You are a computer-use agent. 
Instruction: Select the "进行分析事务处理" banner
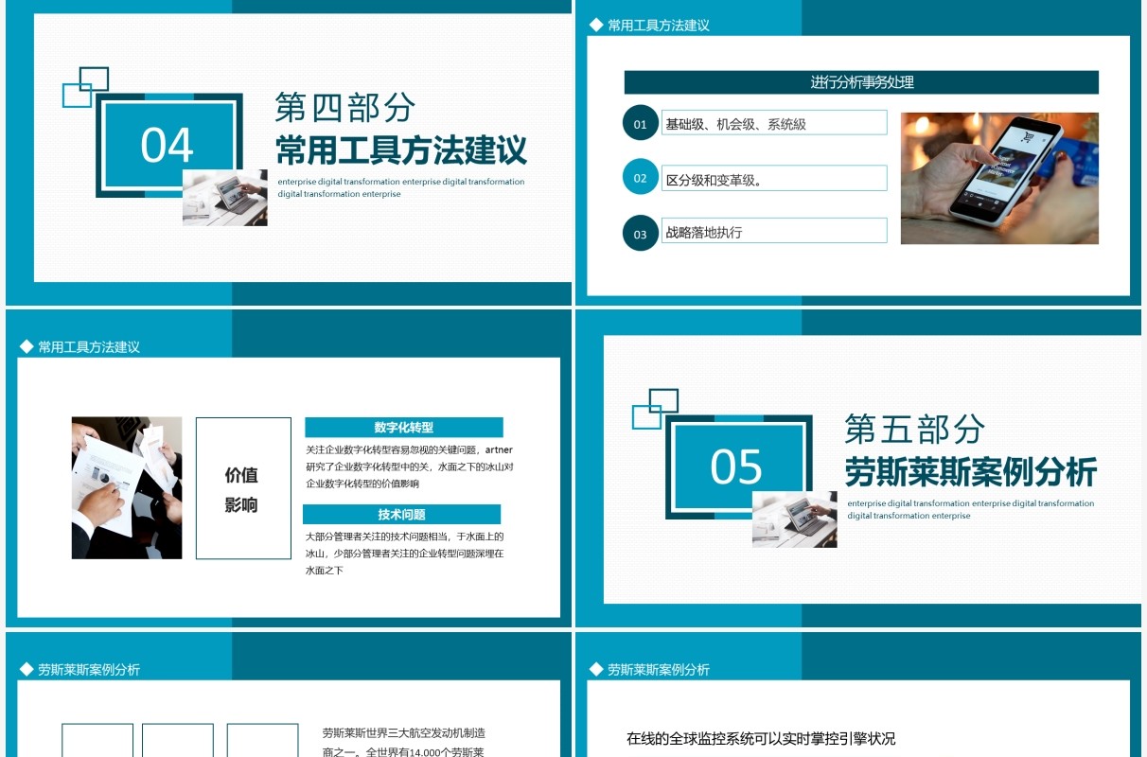coord(861,82)
